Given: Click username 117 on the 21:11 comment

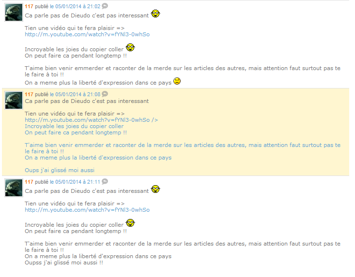Looking at the screenshot, I should pos(29,182).
